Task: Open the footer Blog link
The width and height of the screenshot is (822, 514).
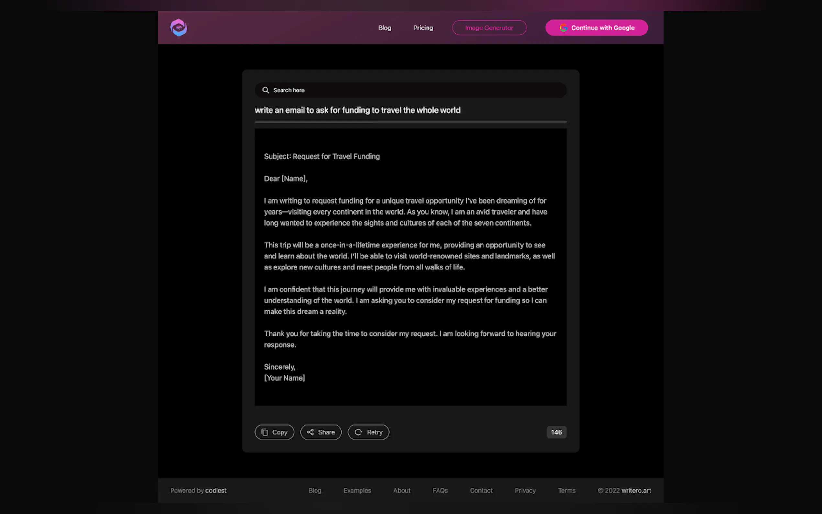Action: click(315, 491)
